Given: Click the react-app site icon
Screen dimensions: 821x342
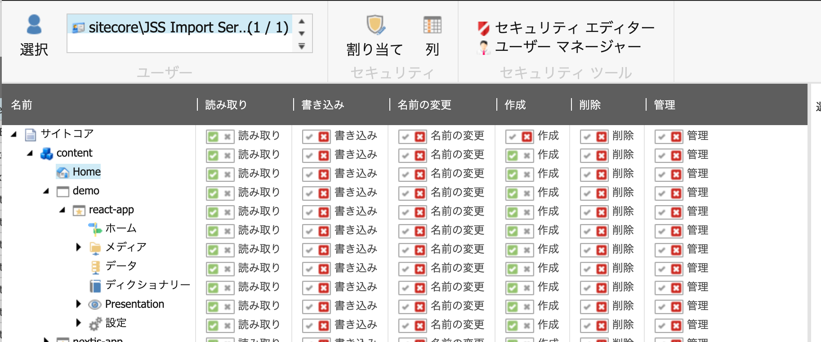Looking at the screenshot, I should [x=79, y=210].
